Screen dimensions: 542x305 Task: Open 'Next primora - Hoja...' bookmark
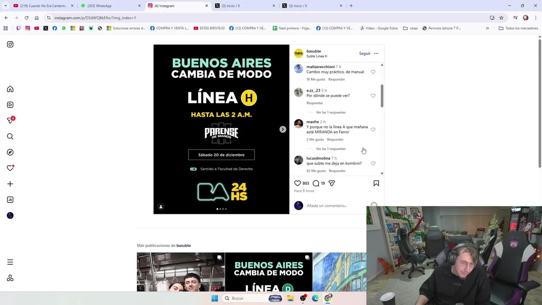point(291,28)
